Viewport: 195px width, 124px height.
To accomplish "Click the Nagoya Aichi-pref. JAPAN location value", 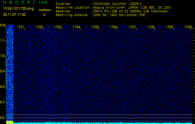I will [132, 7].
